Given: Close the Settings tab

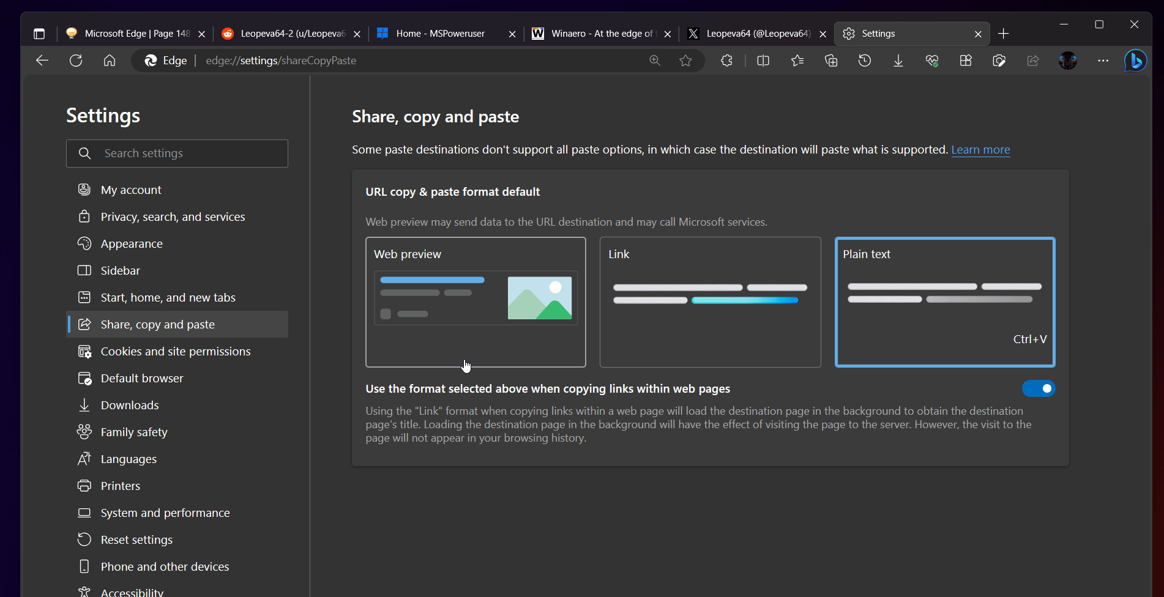Looking at the screenshot, I should tap(978, 34).
